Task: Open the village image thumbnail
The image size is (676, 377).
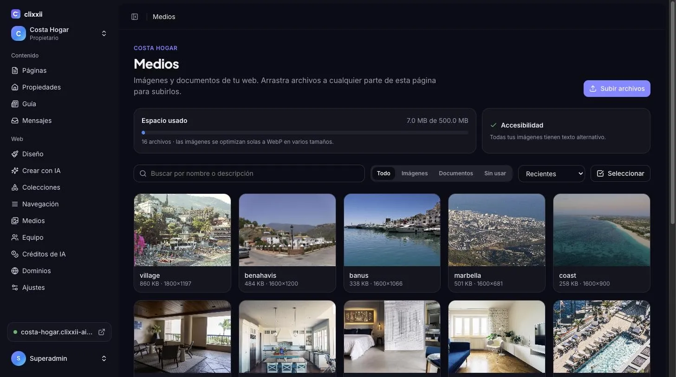Action: click(x=182, y=230)
